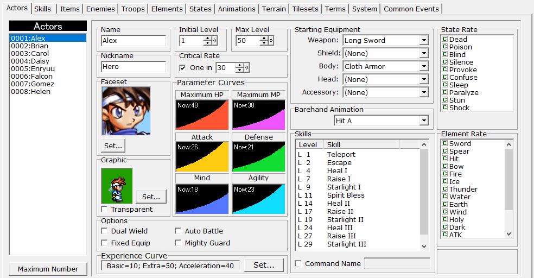Select the Teleport skill row
This screenshot has height=278, width=534.
[x=358, y=154]
